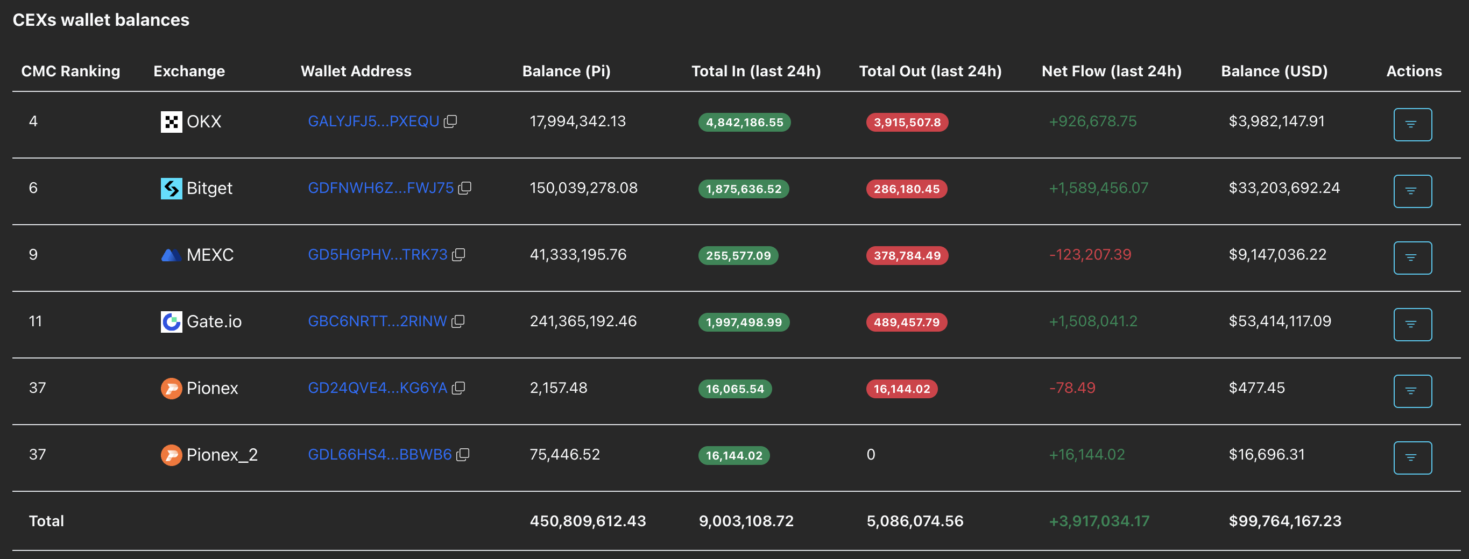Copy the OKX wallet address
Image resolution: width=1469 pixels, height=559 pixels.
tap(450, 121)
